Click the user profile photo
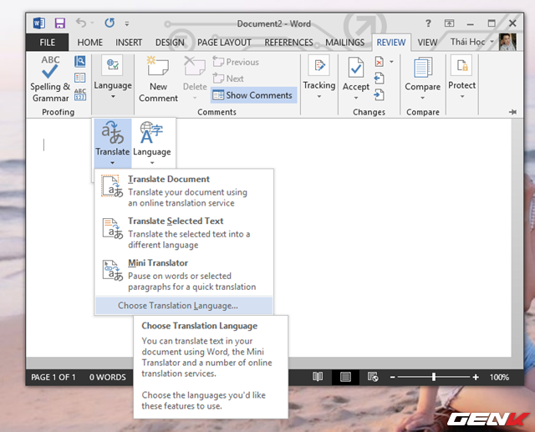Viewport: 535px width, 432px height. (507, 42)
